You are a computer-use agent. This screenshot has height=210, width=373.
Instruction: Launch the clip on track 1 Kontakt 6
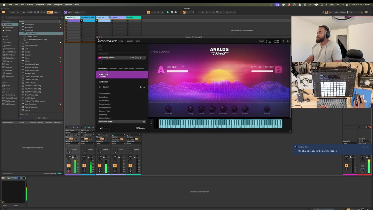pos(66,20)
